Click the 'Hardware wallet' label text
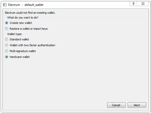Screen dimensions: 151x113 [20, 57]
